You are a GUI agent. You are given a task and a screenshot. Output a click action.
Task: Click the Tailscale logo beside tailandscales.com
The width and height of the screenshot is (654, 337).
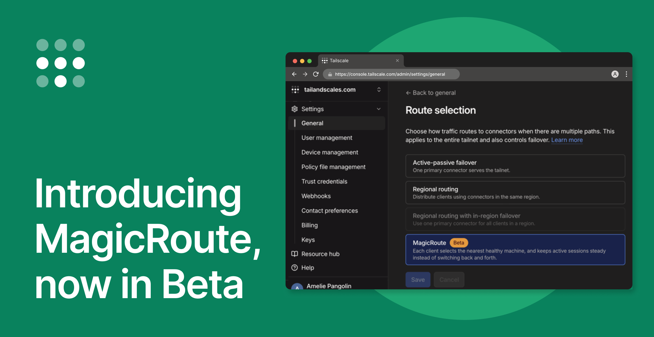pyautogui.click(x=295, y=90)
